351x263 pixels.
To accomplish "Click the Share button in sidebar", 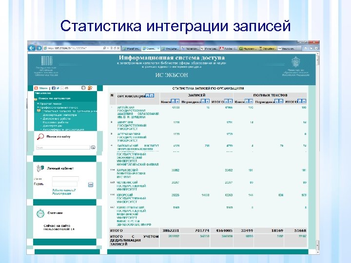I will [41, 88].
